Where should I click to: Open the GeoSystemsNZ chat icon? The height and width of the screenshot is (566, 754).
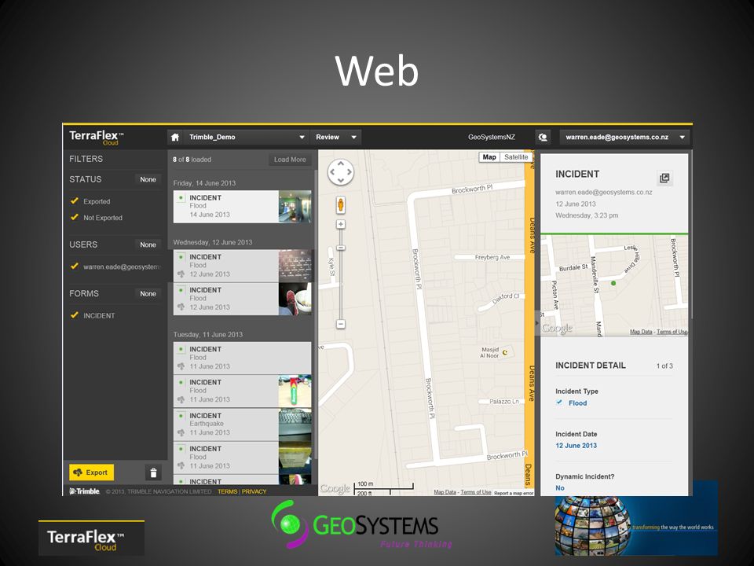[543, 137]
